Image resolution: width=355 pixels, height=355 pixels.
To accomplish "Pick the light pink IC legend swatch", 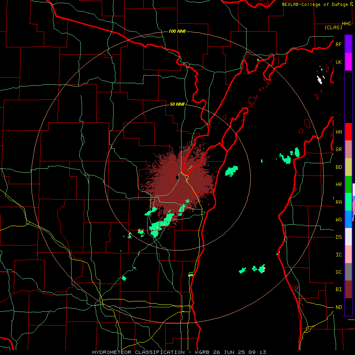I will coord(348,254).
